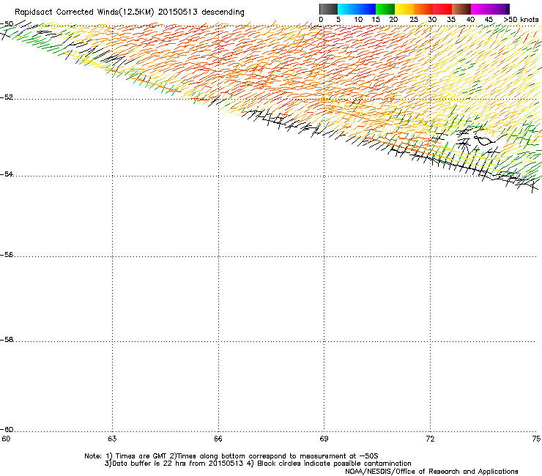Image resolution: width=542 pixels, height=476 pixels.
Task: Click the latitude label '-52'
Action: [7, 97]
